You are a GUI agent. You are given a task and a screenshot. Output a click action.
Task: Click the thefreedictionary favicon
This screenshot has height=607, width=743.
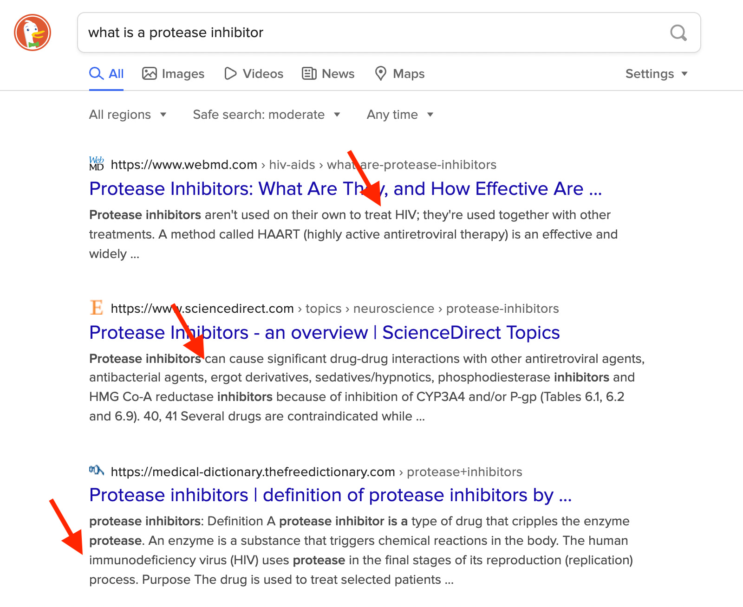(97, 471)
